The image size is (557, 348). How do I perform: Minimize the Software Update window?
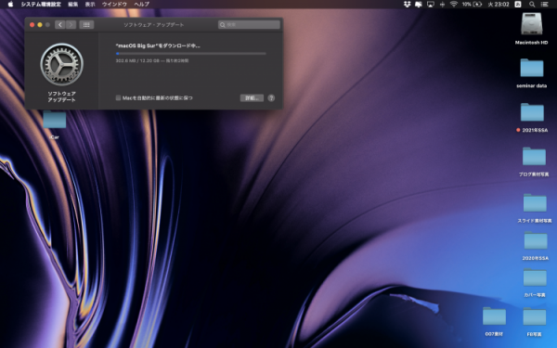(x=40, y=24)
